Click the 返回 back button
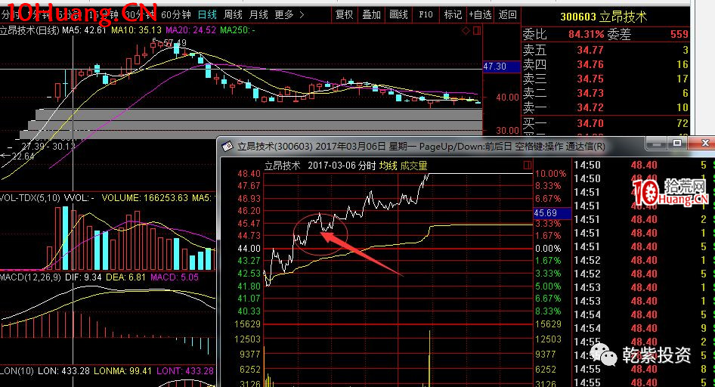Viewport: 715px width, 387px height. pos(507,14)
